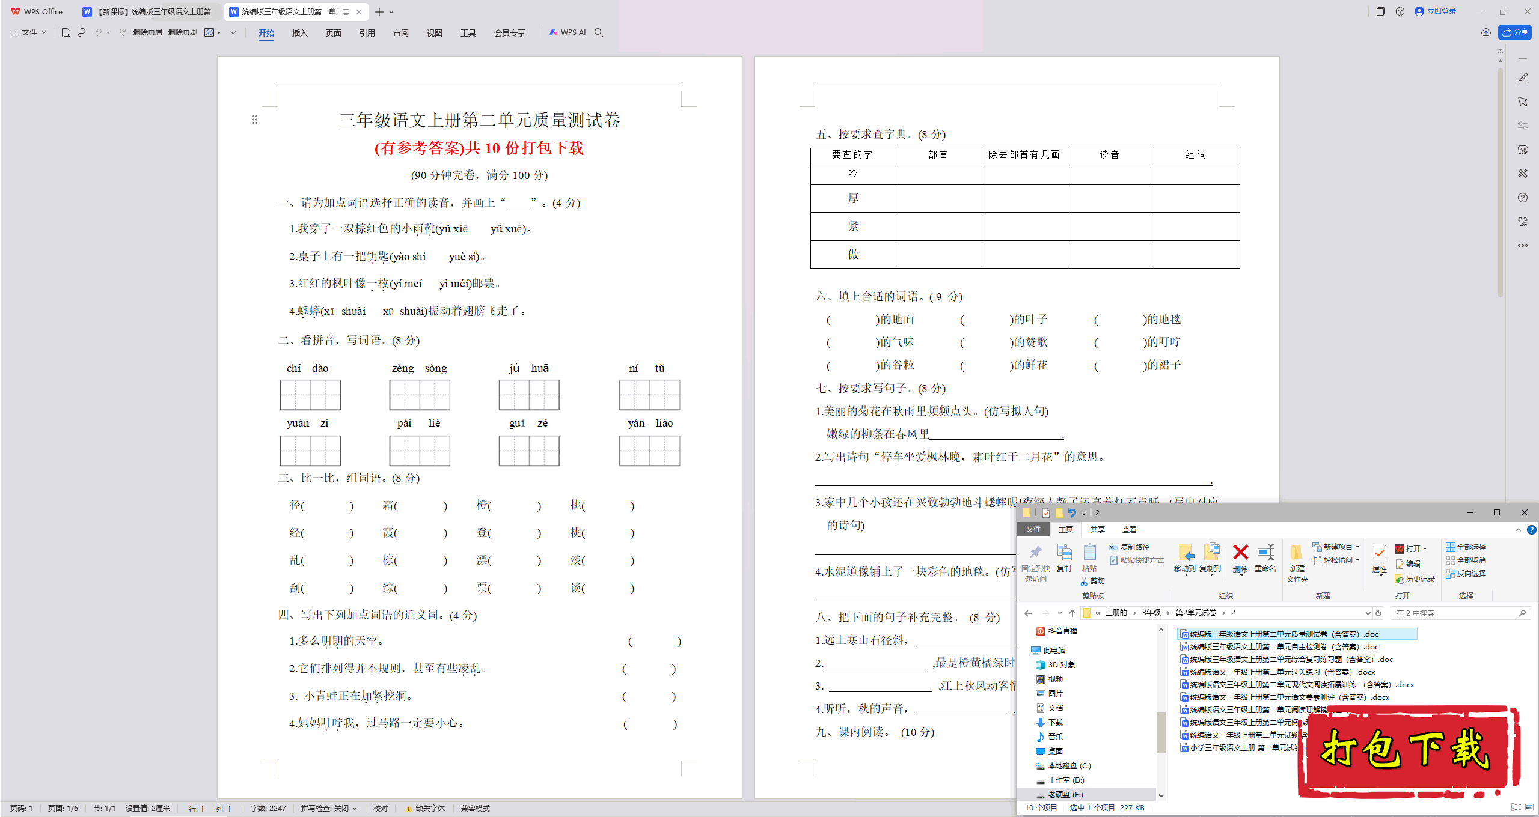Switch to the 引用 ribbon tab
The image size is (1539, 817).
pos(367,33)
